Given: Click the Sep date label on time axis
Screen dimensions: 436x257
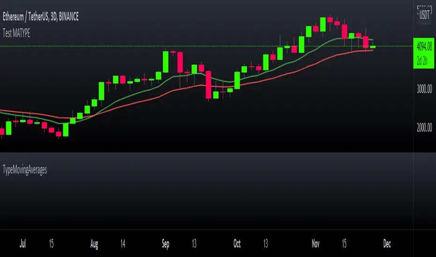Looking at the screenshot, I should pos(166,244).
